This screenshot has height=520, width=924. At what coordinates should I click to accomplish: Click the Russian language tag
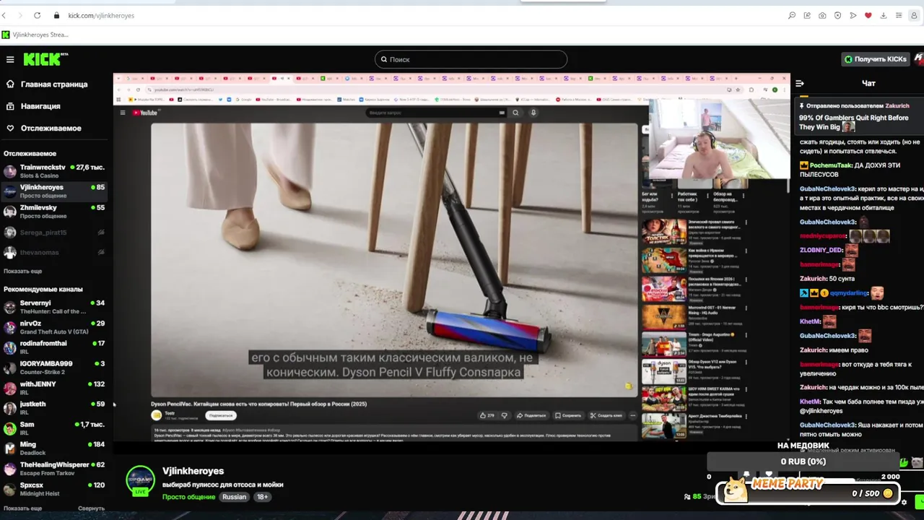pyautogui.click(x=234, y=497)
